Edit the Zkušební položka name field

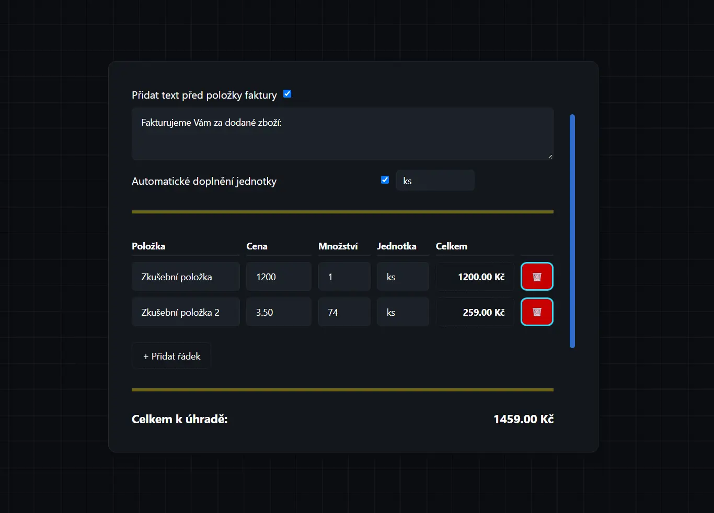click(x=186, y=277)
